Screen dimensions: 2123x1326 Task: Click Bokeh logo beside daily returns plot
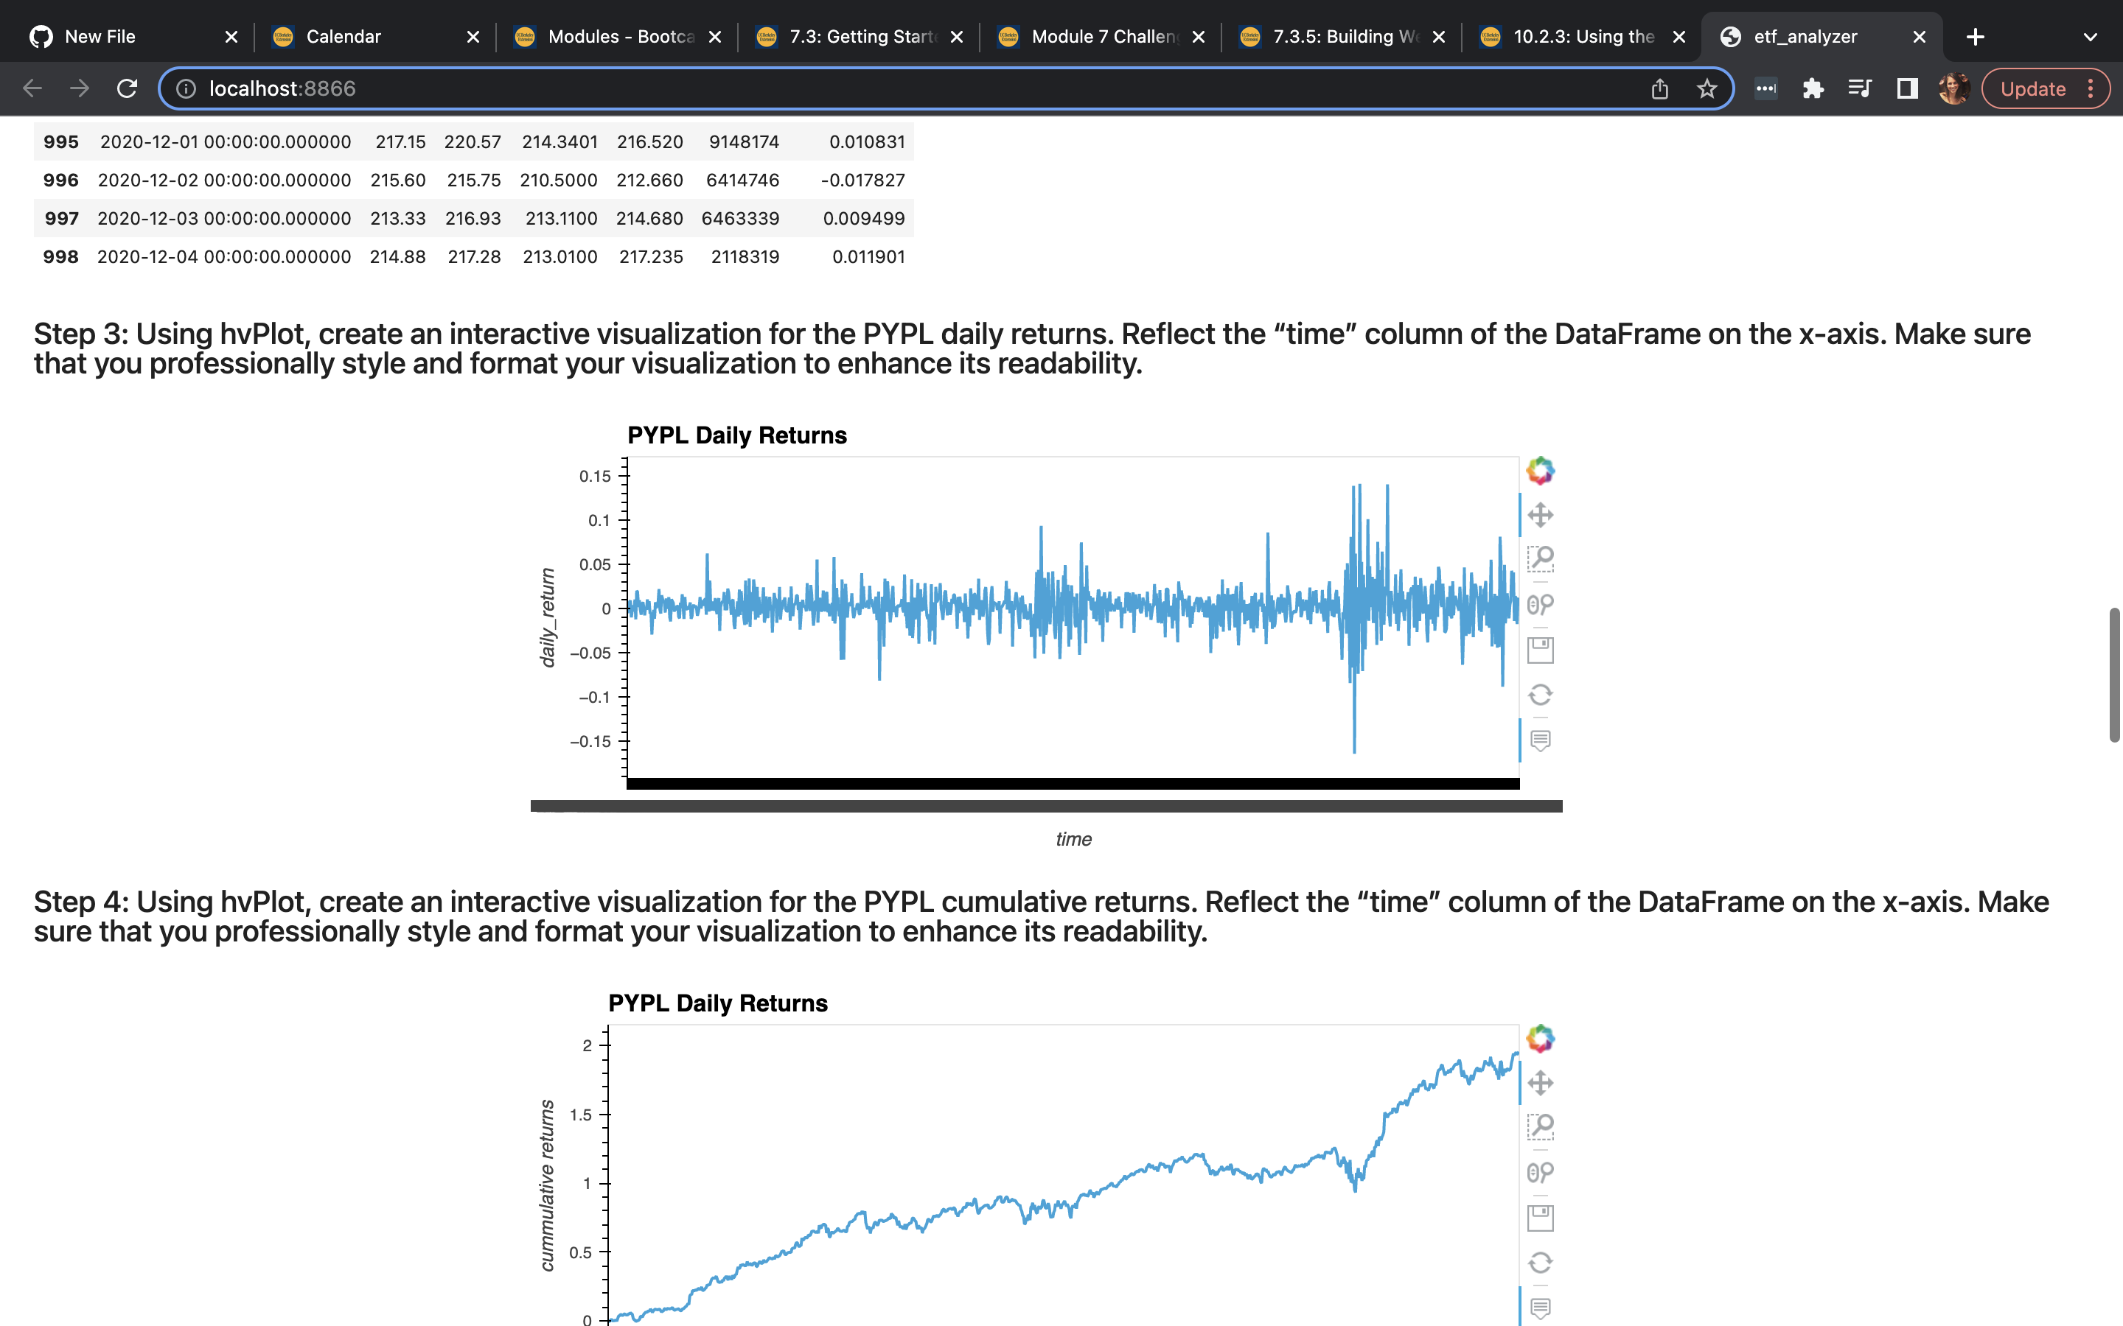[1540, 471]
